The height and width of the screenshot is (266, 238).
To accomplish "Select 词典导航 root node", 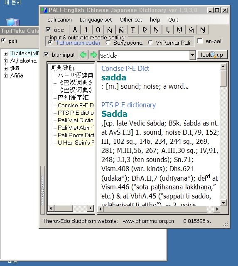I will click(62, 68).
